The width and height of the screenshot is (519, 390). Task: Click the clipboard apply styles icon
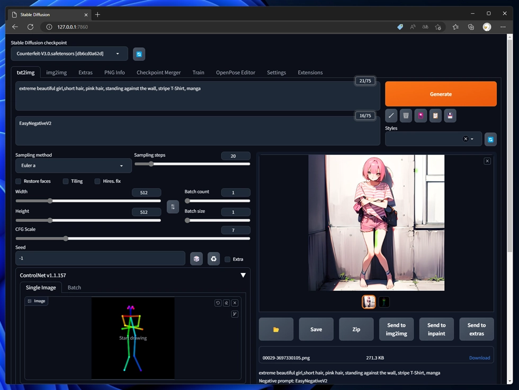point(435,116)
